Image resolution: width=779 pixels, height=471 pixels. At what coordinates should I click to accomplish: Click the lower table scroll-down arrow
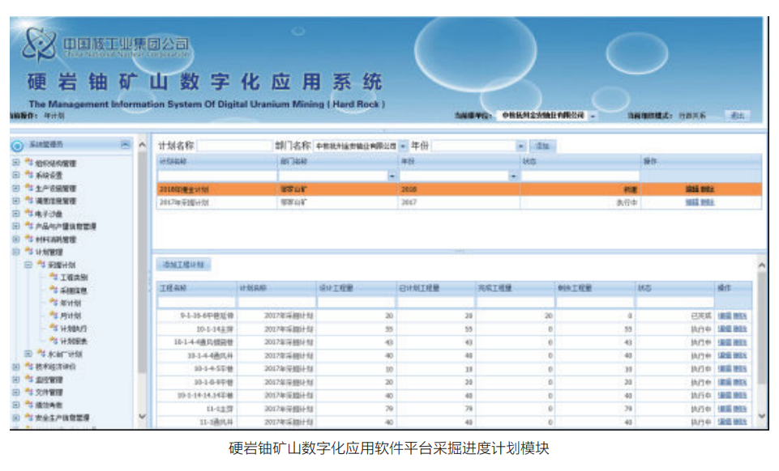coord(761,417)
